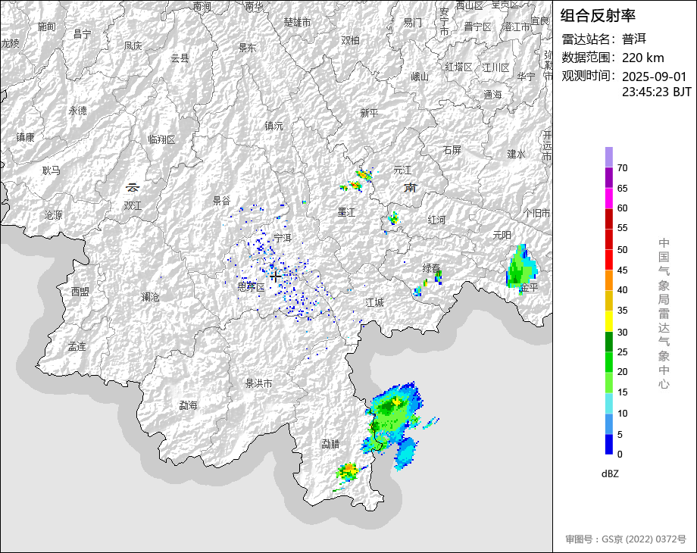Click the 元江 map label
Image resolution: width=697 pixels, height=553 pixels.
(402, 170)
